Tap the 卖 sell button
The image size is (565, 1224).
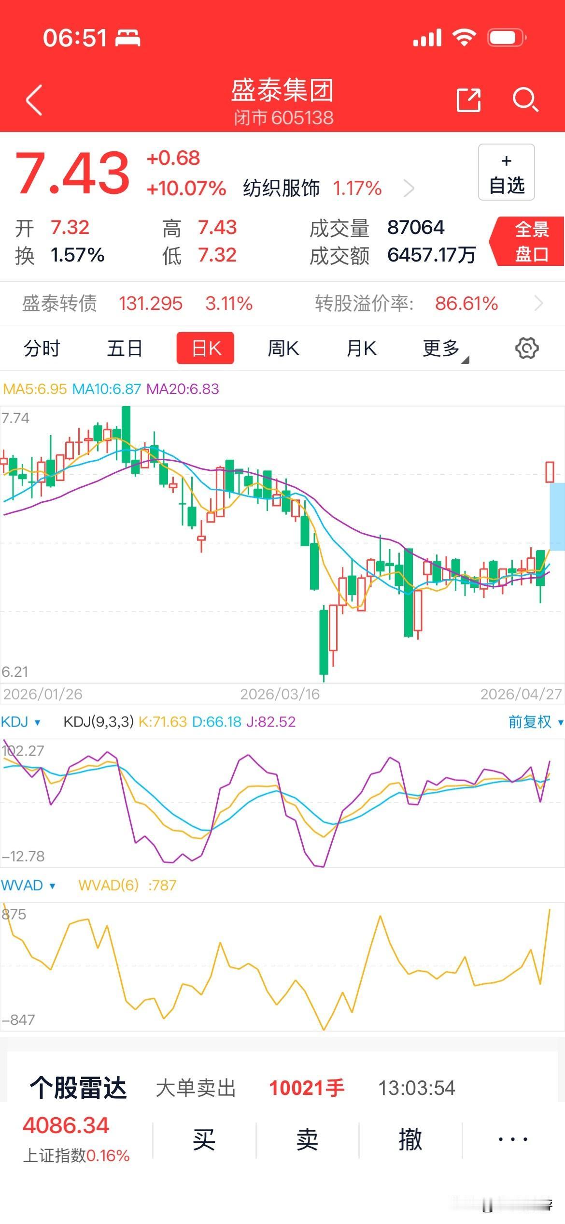307,1140
